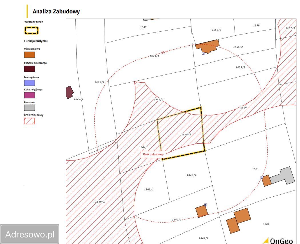
Task: Select parcel label 1829/1
Action: click(x=79, y=99)
